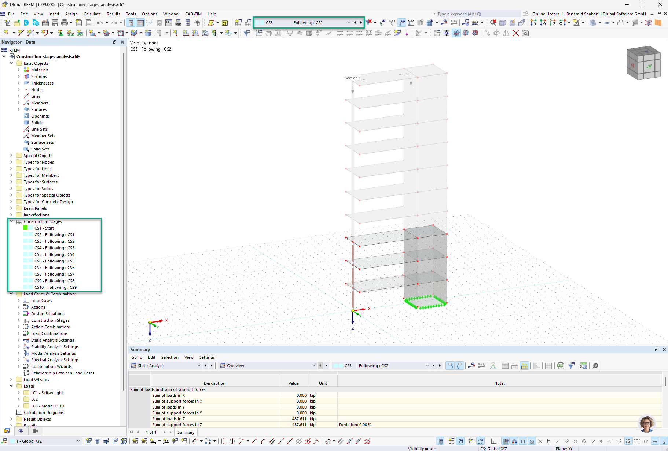Click the console script window icon

click(x=168, y=23)
